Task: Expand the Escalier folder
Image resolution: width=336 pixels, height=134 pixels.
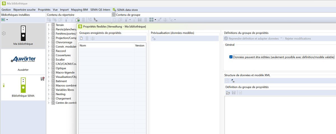Action: pos(48,59)
